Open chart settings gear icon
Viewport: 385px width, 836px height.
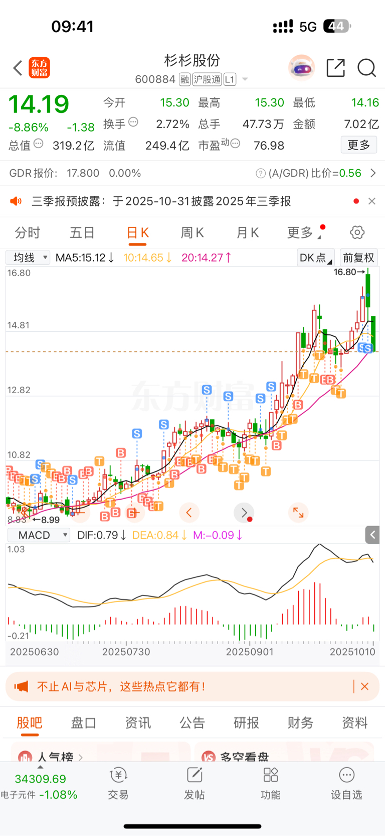(x=357, y=232)
